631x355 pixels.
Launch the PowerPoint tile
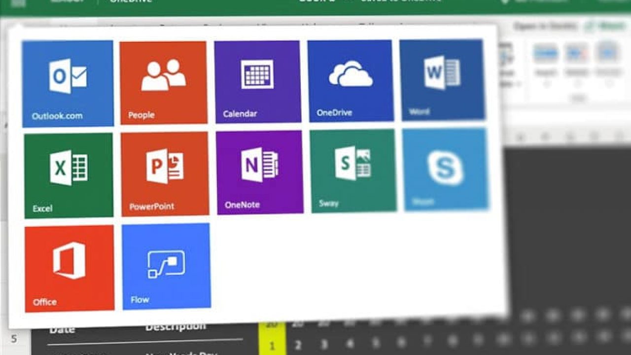(x=165, y=174)
